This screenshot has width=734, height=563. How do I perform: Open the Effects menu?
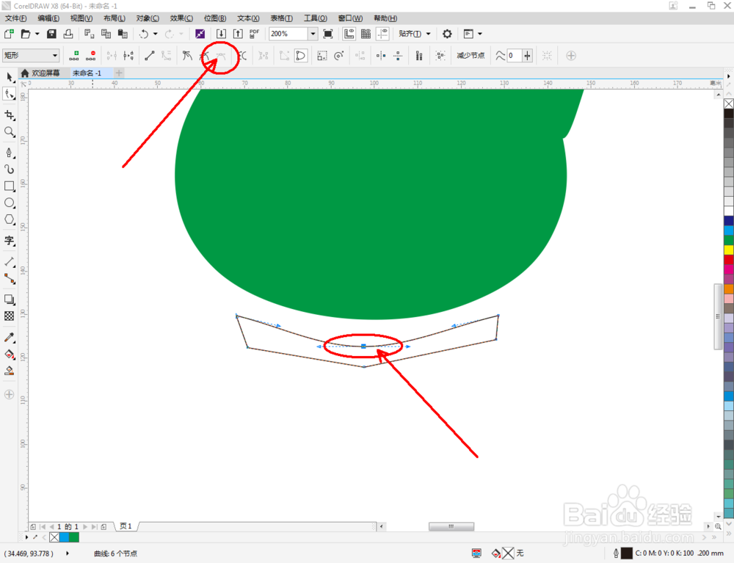click(x=181, y=18)
